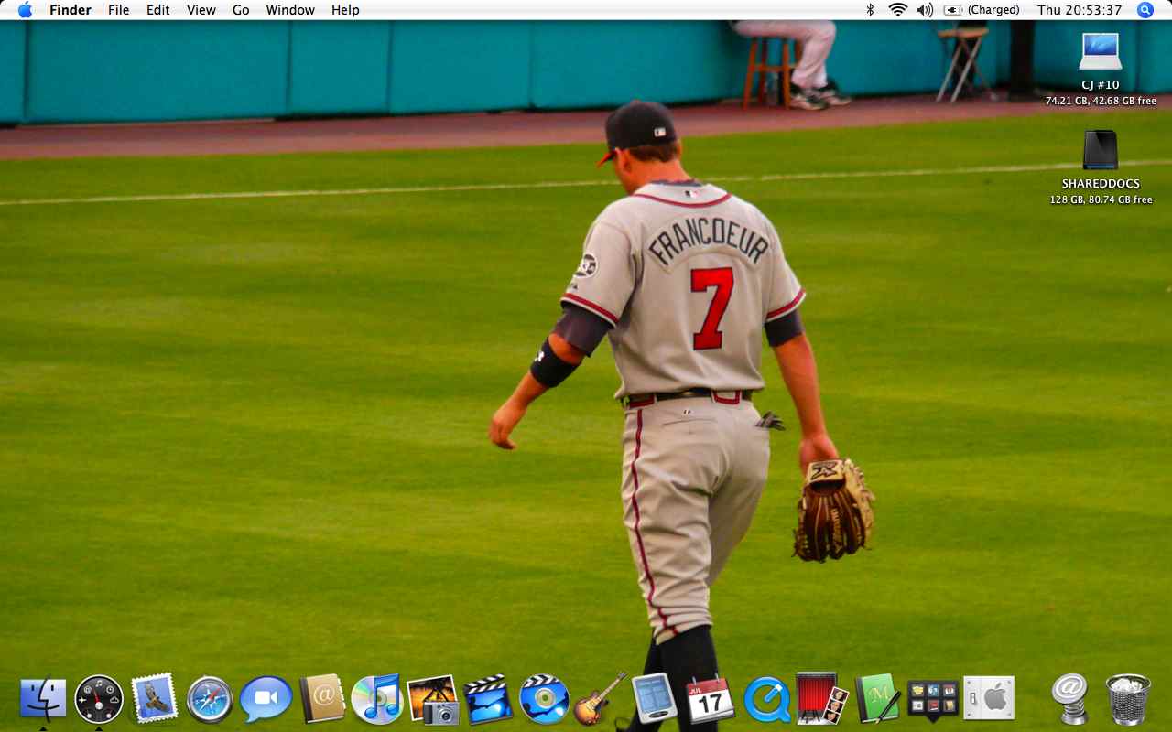Open the Finder application menu
The image size is (1172, 732).
[70, 10]
